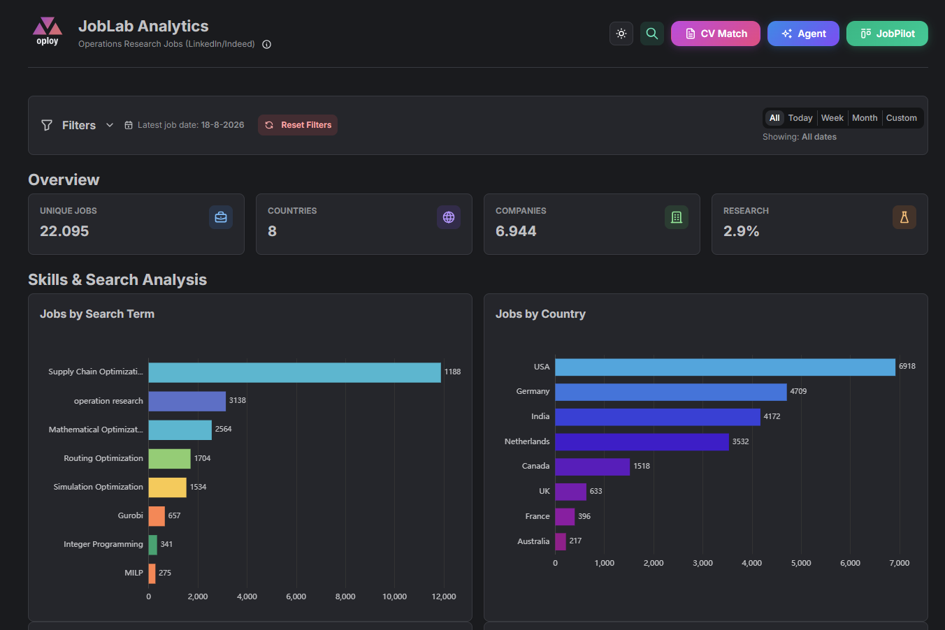Select the MILP bar

point(152,573)
